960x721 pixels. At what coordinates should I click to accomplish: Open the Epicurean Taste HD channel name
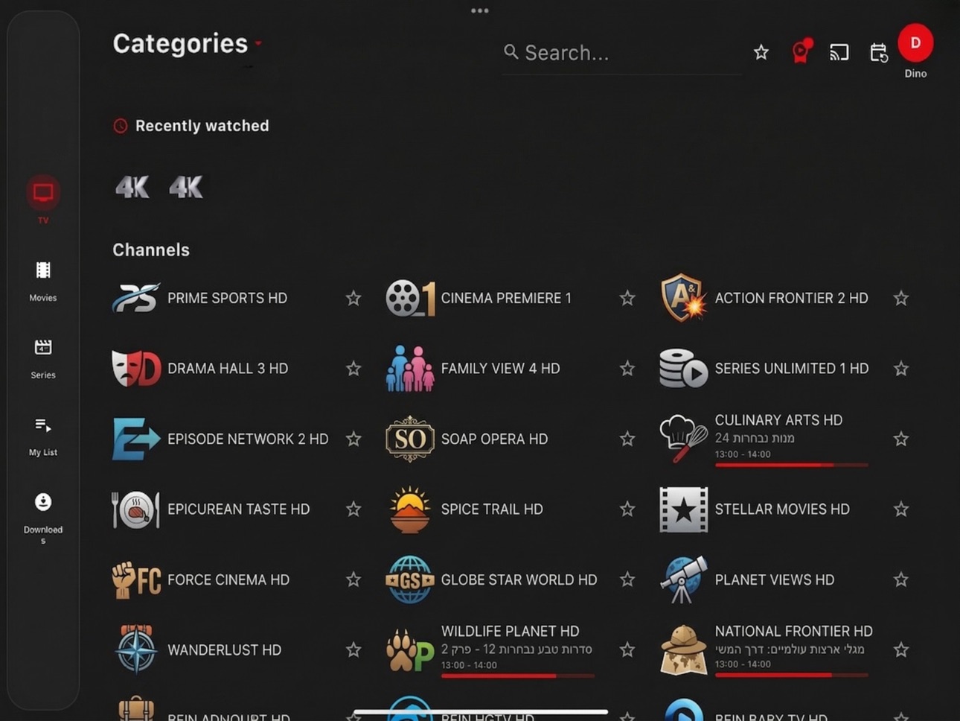239,509
